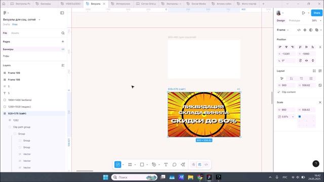
Task: Click Layout width field 900
Action: 286,85
